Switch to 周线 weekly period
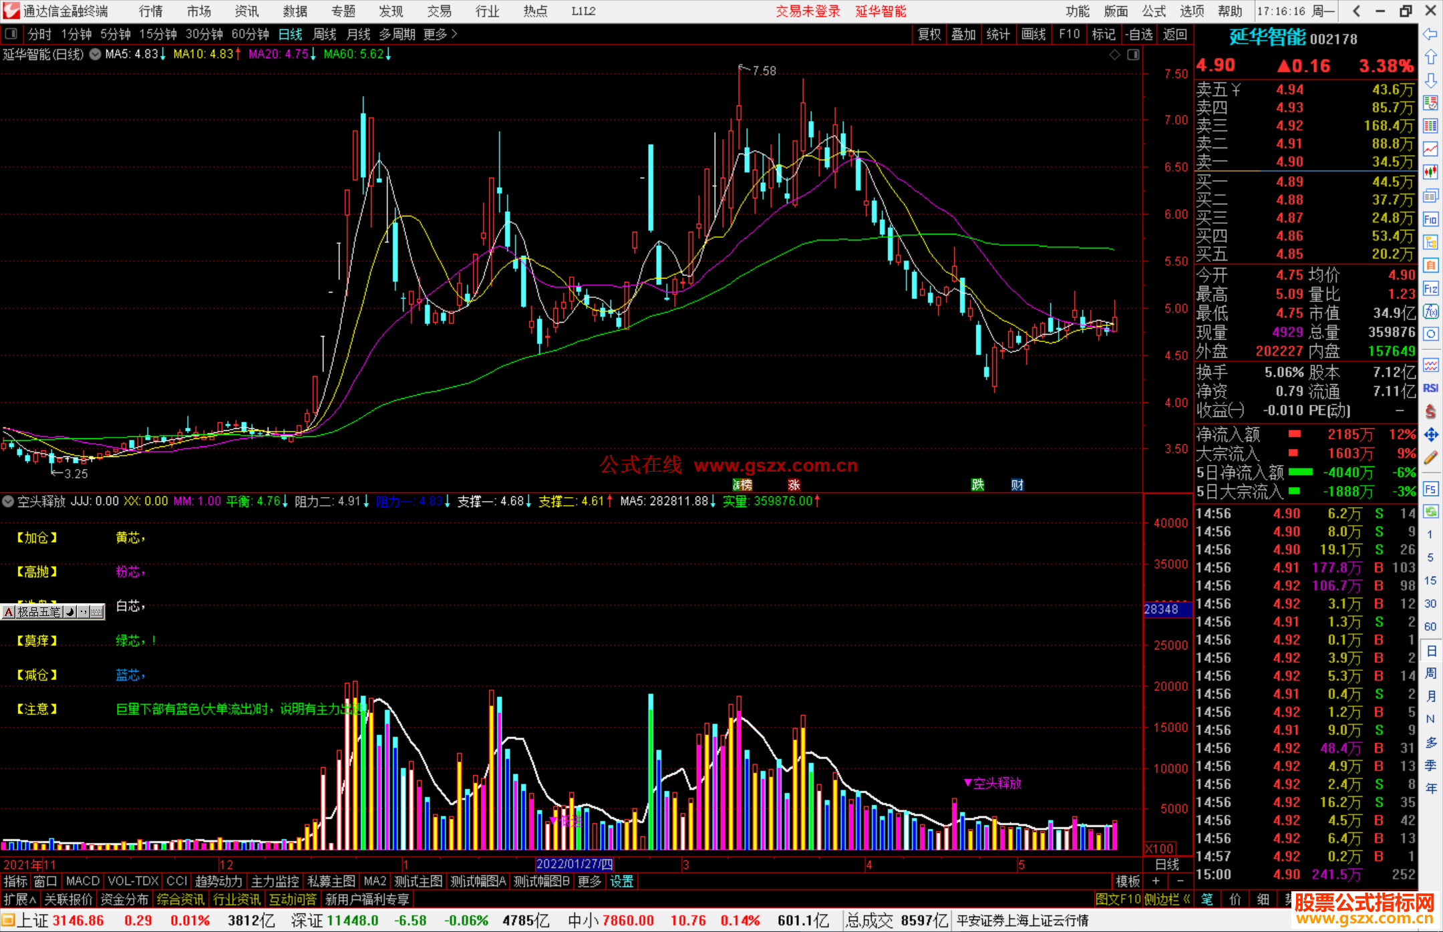This screenshot has height=932, width=1443. (x=325, y=34)
